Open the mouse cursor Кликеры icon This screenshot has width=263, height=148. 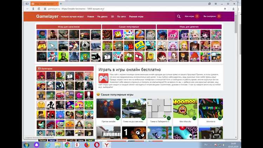52,46
